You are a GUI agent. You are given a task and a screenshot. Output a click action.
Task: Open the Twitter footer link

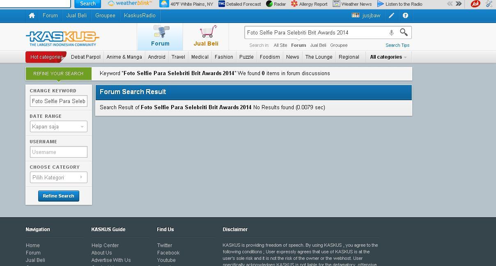coord(165,245)
